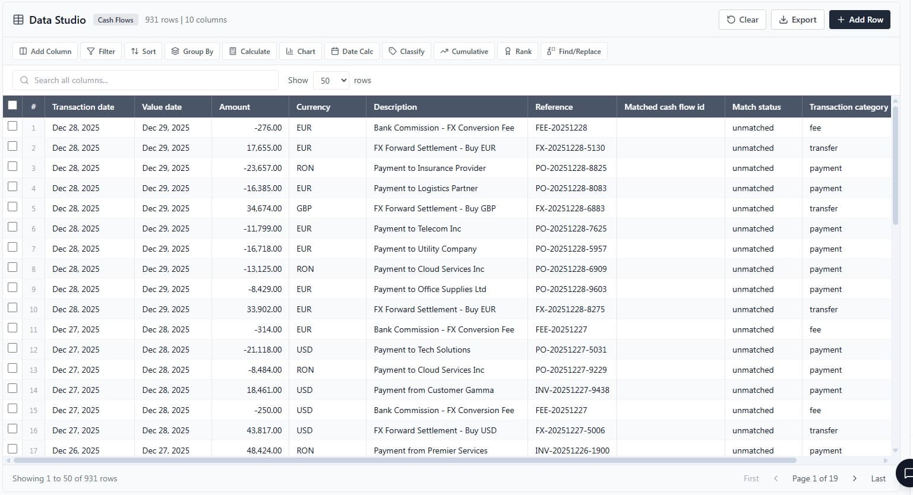
Task: Click the Add Row button
Action: (860, 19)
